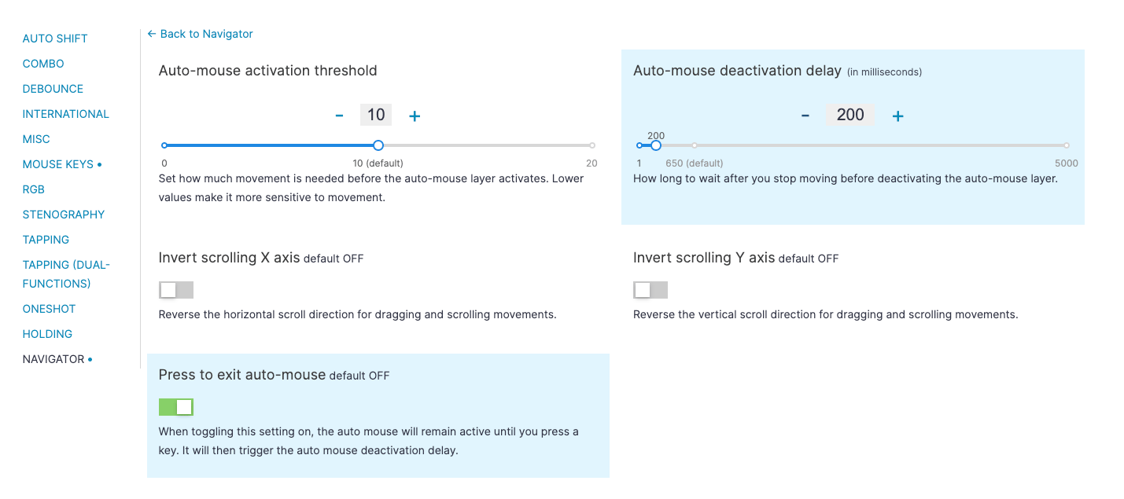1124x499 pixels.
Task: Disable Press to exit auto-mouse switch
Action: pos(176,407)
